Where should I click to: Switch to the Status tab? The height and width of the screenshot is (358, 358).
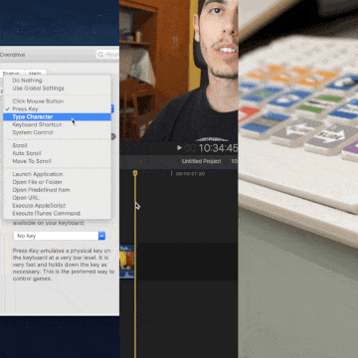(x=11, y=74)
